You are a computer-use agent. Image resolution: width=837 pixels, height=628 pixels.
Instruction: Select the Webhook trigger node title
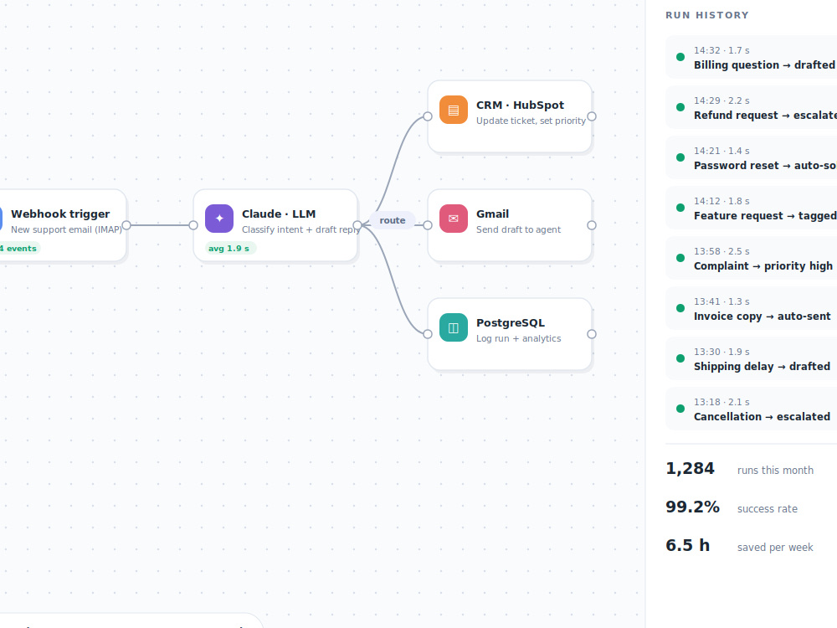[x=60, y=214]
